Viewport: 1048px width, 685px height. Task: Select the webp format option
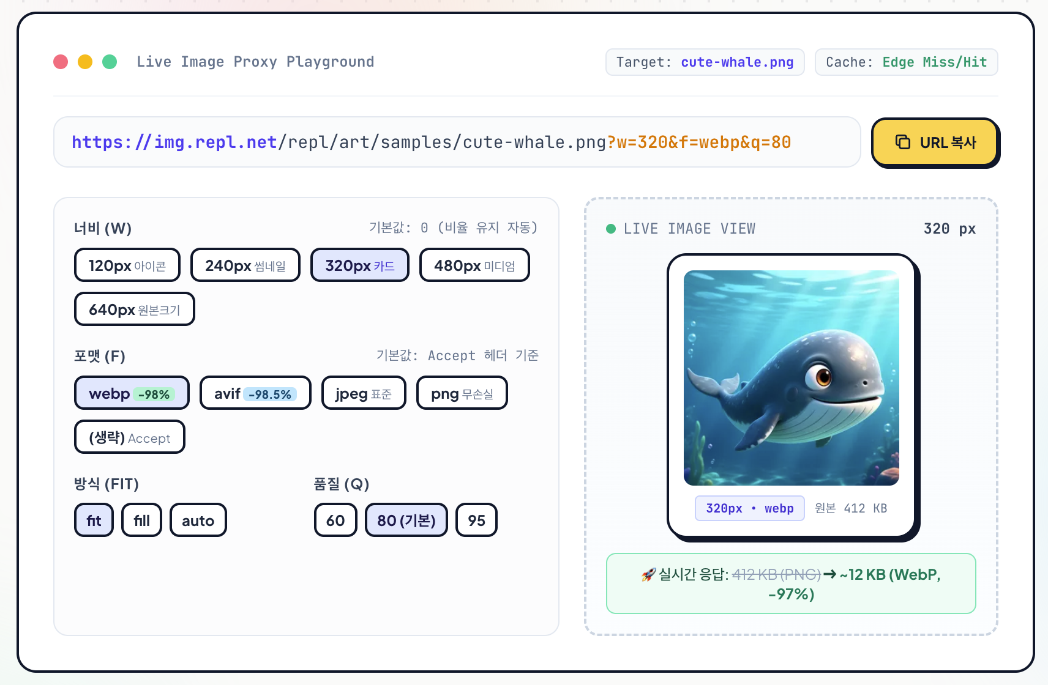pyautogui.click(x=132, y=393)
